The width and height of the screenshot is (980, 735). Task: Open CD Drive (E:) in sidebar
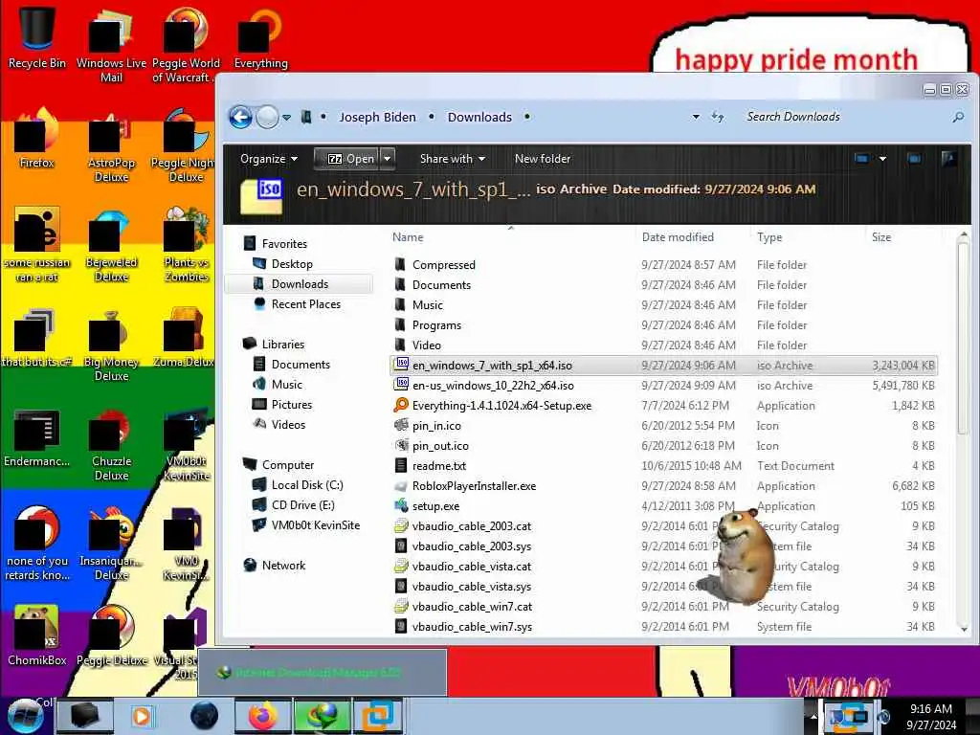(x=302, y=505)
